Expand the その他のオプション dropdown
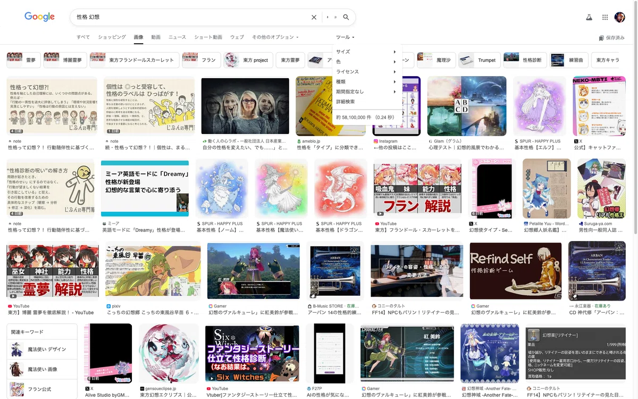The image size is (638, 399). tap(275, 37)
